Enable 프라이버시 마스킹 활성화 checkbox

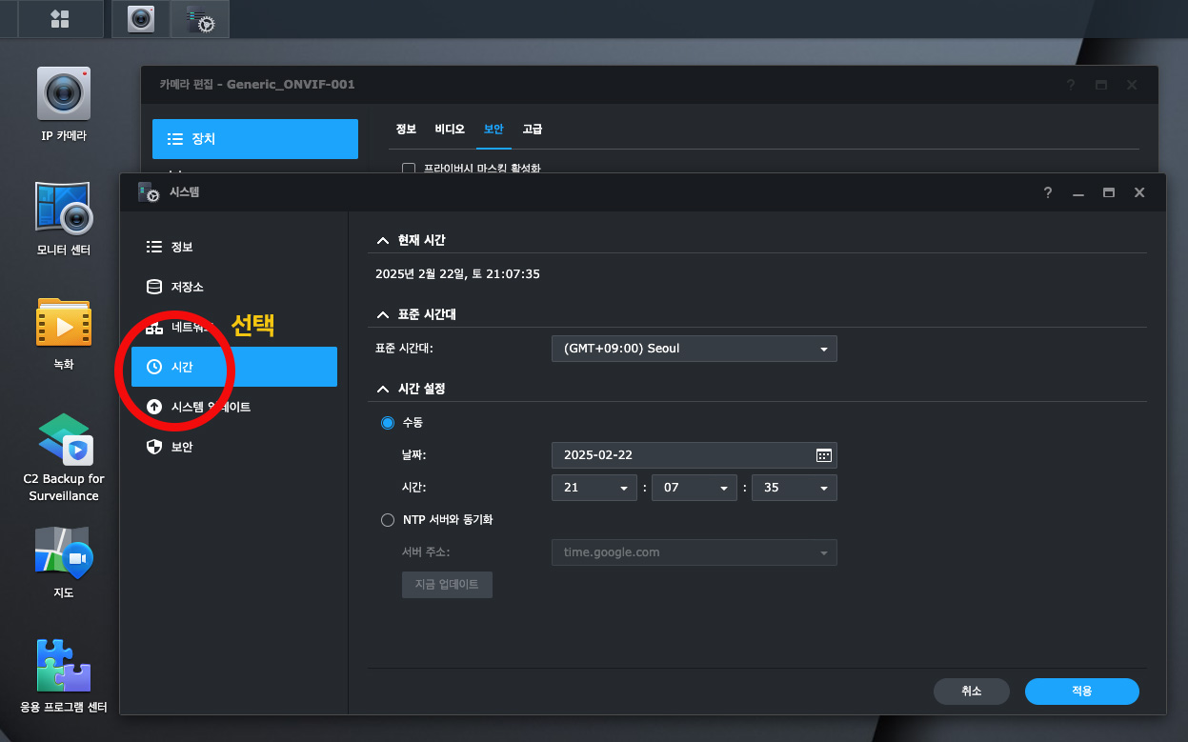pos(409,169)
